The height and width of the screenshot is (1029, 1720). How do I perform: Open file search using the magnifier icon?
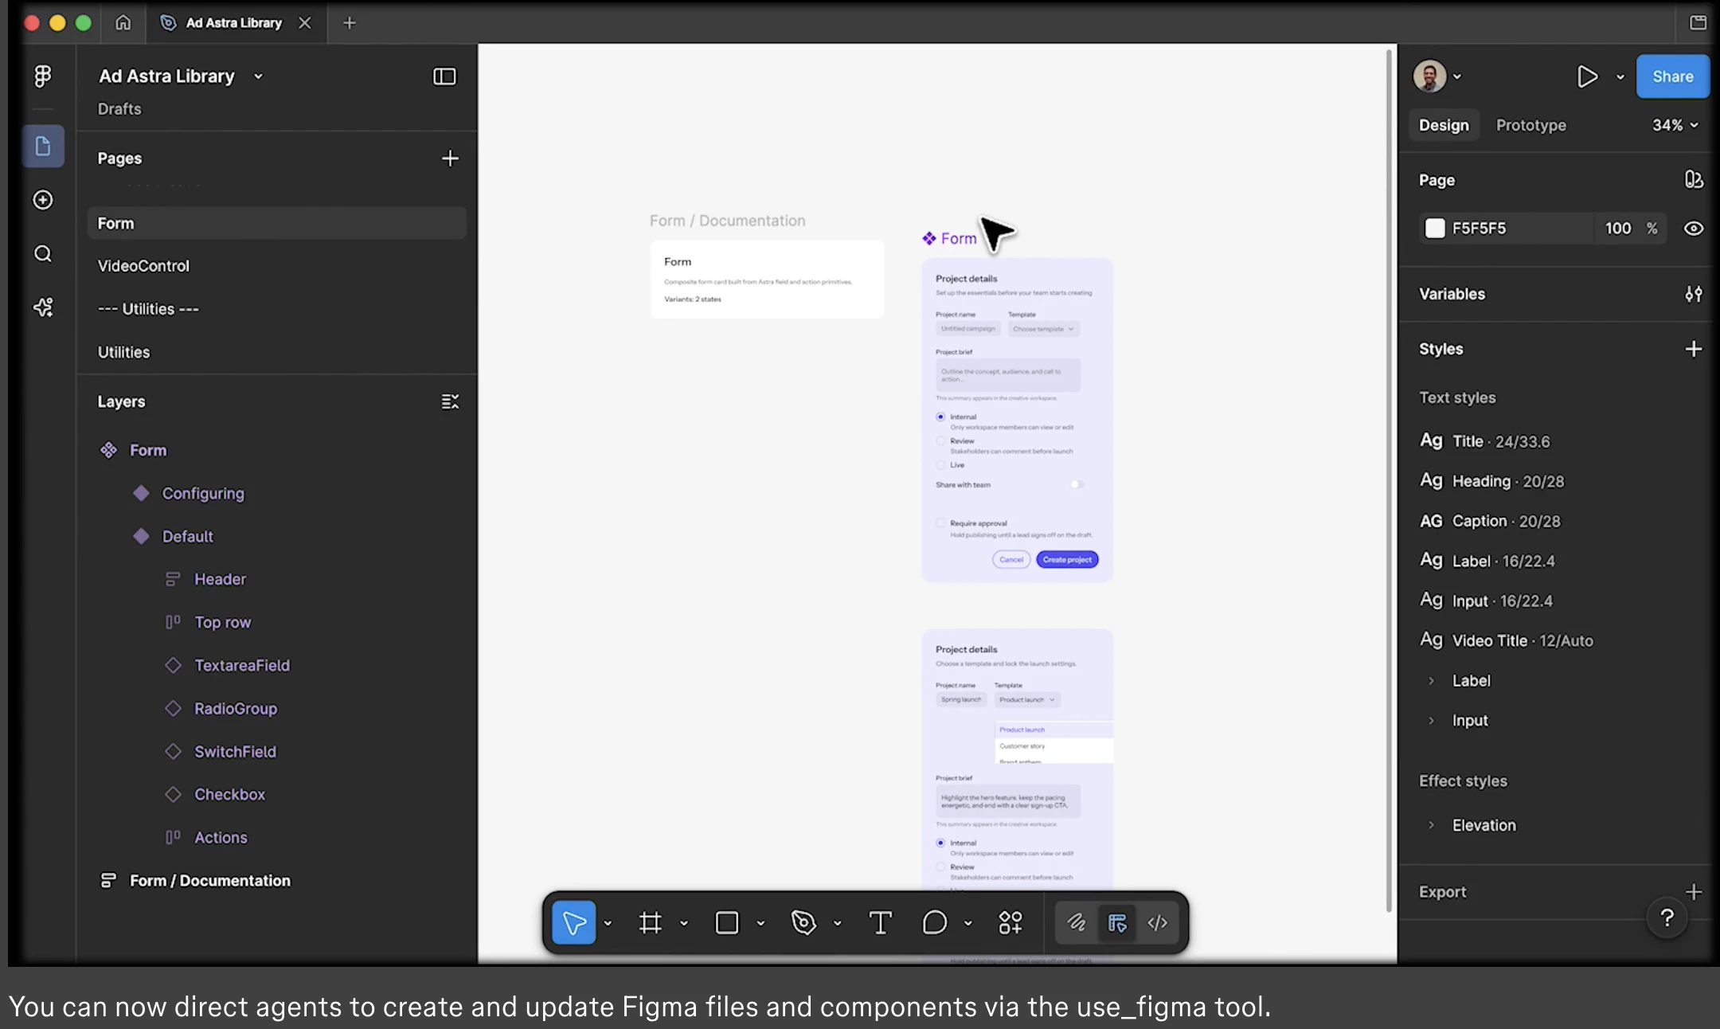(x=42, y=253)
